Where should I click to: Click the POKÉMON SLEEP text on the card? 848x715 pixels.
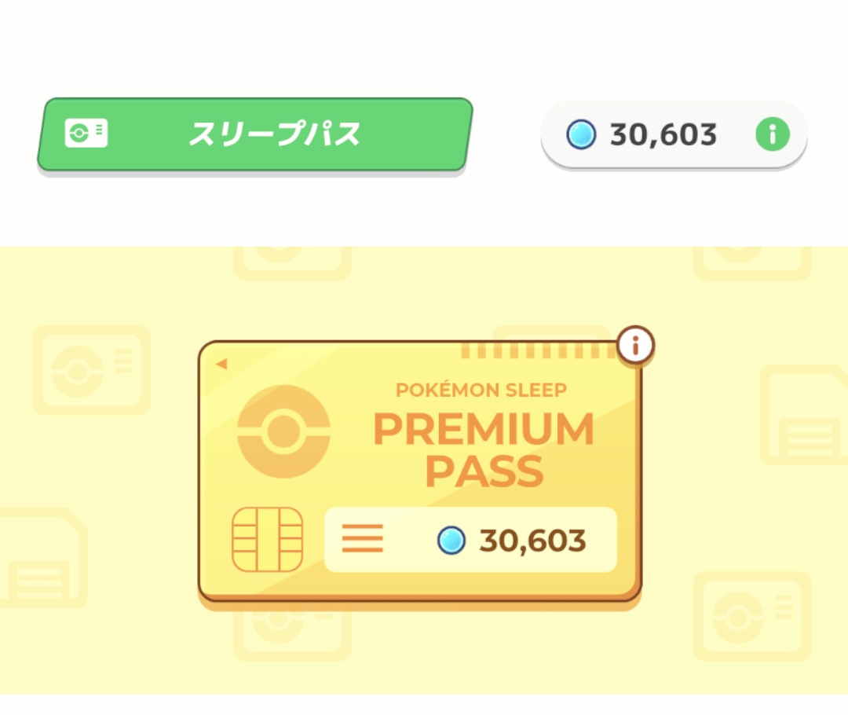pyautogui.click(x=481, y=390)
